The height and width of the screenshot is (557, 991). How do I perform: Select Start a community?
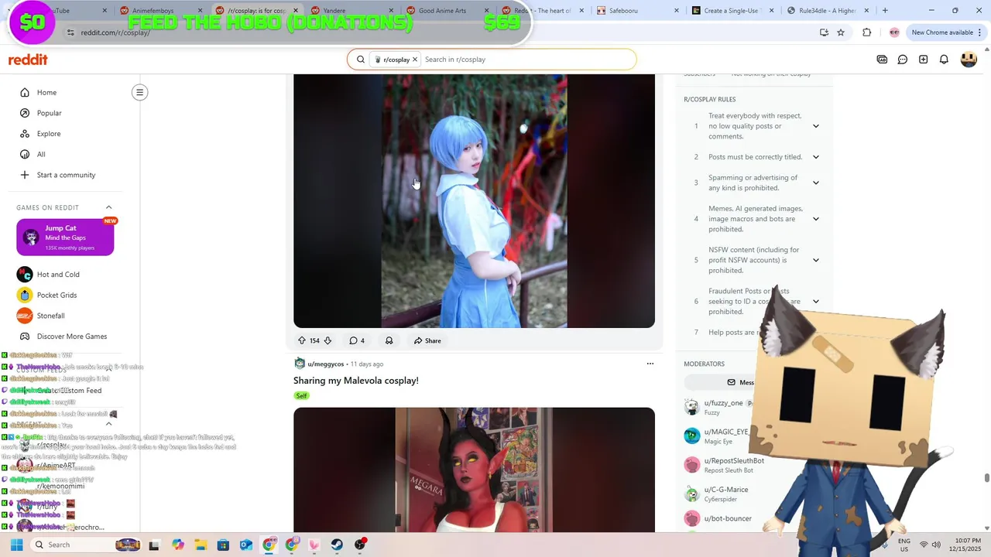pyautogui.click(x=65, y=175)
